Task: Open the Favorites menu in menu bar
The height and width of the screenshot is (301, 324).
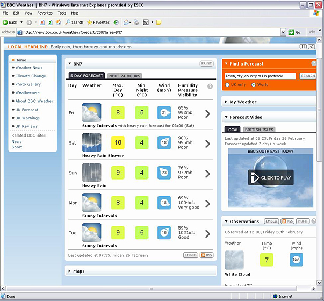Action: pyautogui.click(x=45, y=13)
